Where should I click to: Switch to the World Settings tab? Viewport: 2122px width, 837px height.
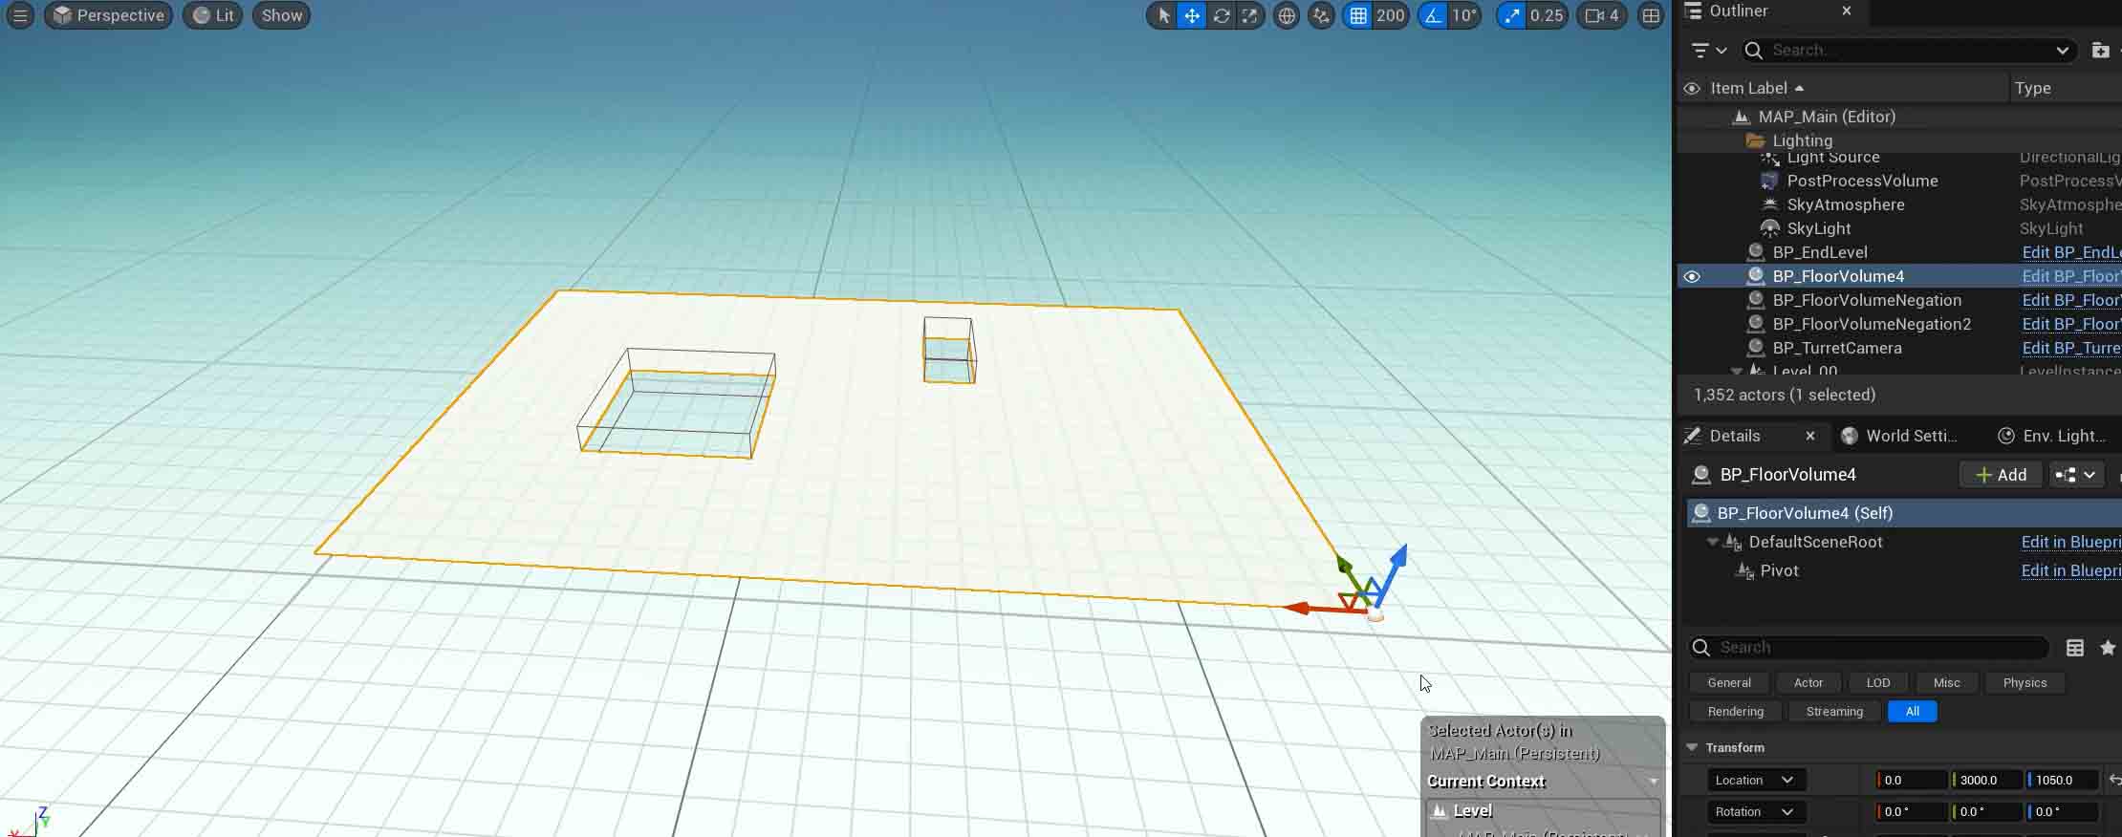pyautogui.click(x=1900, y=436)
